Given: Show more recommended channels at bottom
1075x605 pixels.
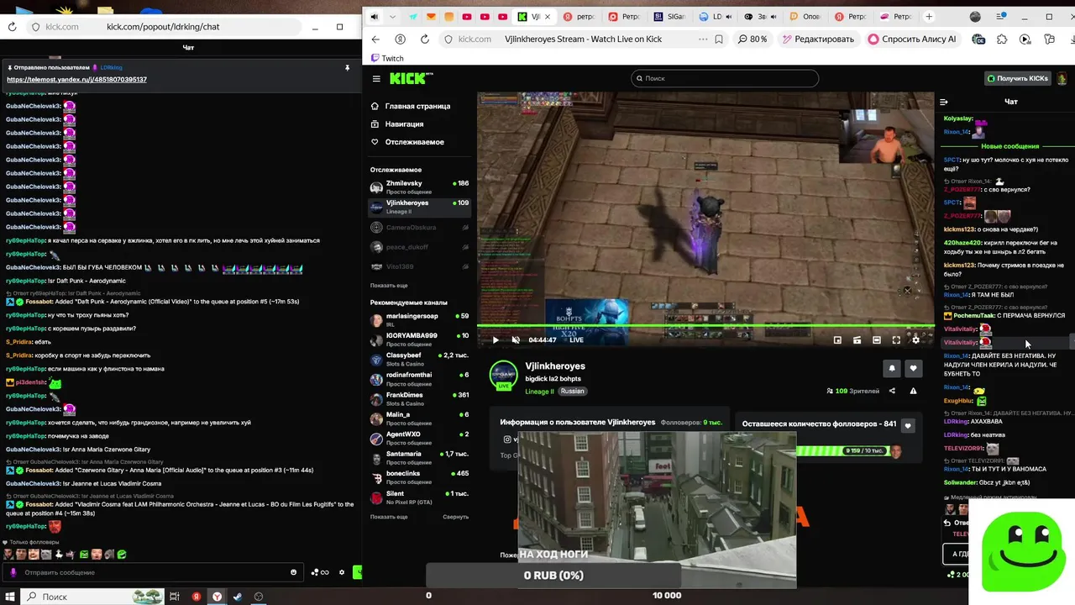Looking at the screenshot, I should click(x=389, y=517).
